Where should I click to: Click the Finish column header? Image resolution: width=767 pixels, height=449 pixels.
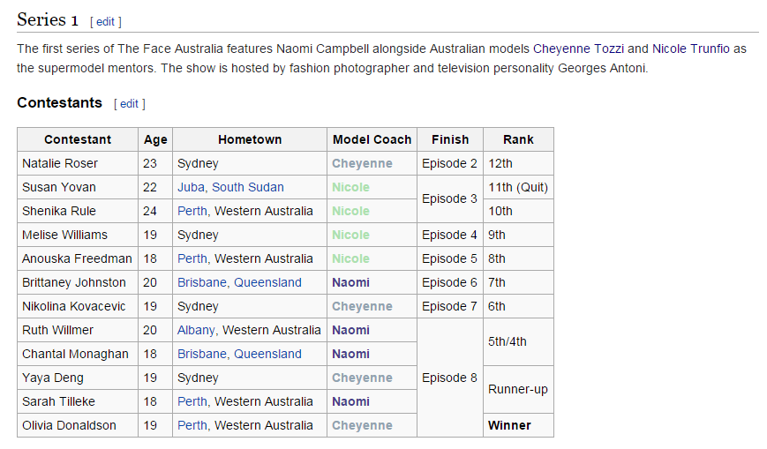point(450,140)
